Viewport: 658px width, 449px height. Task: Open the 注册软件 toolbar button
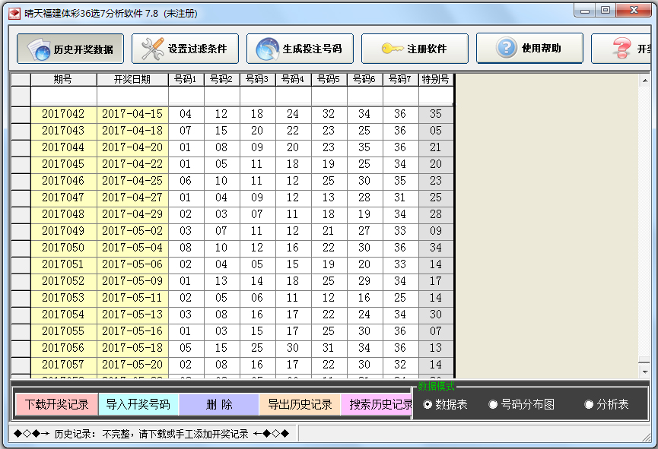point(415,49)
